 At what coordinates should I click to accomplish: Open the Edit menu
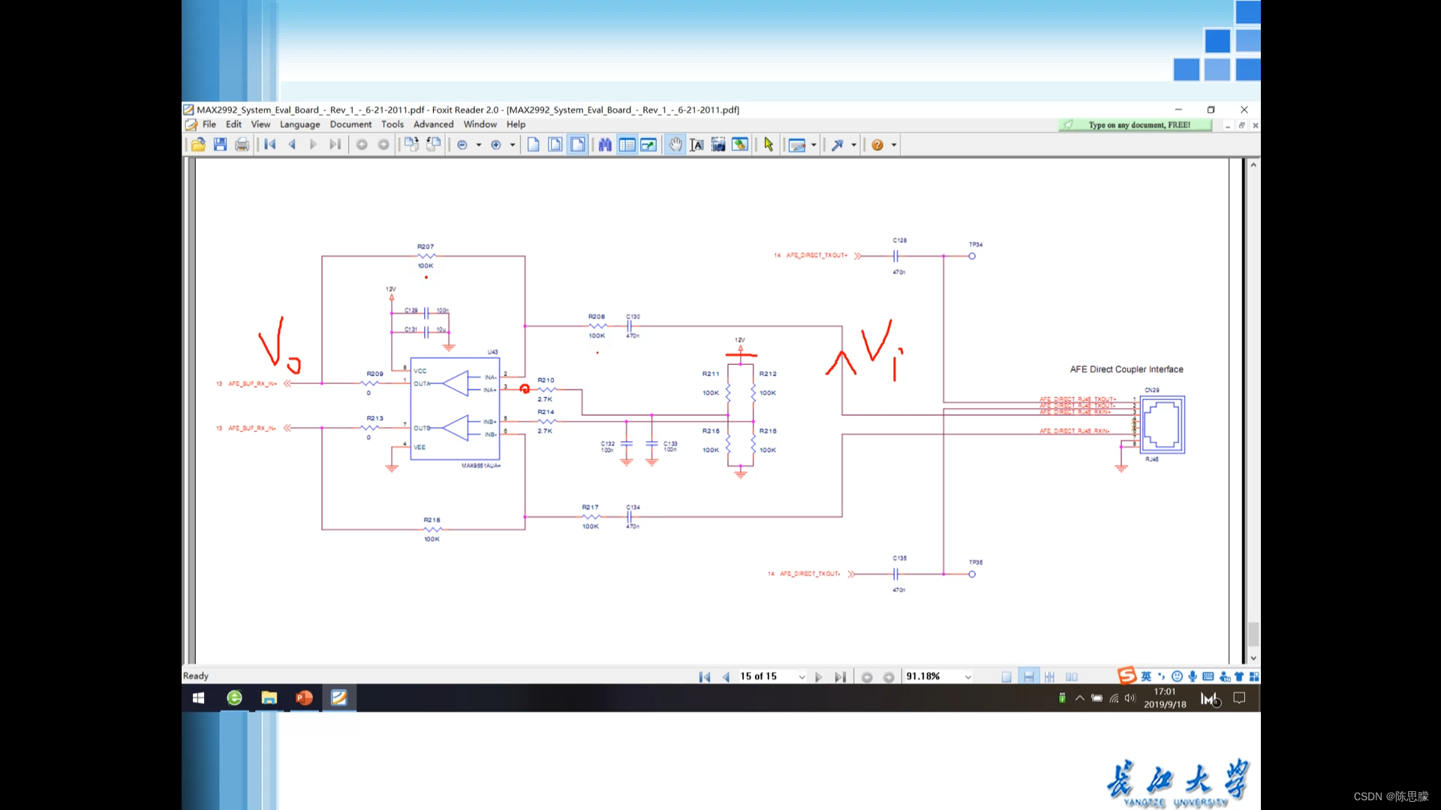[233, 125]
